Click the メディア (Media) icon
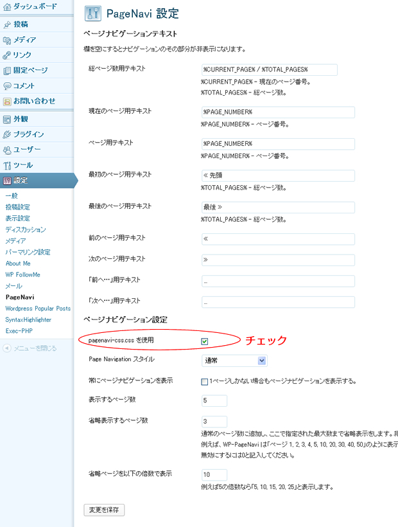The image size is (398, 527). 7,40
